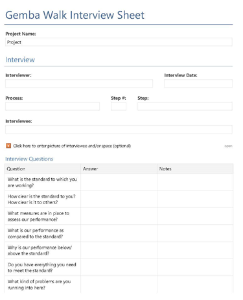Click the Step # small field

point(119,106)
